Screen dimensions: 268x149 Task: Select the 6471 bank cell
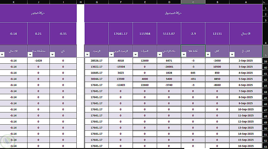coord(169,61)
